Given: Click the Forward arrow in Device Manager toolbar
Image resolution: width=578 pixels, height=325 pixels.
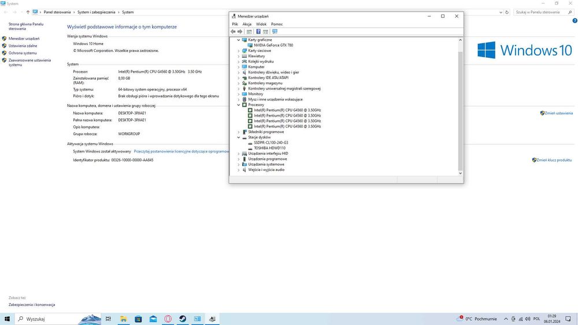Looking at the screenshot, I should coord(240,32).
